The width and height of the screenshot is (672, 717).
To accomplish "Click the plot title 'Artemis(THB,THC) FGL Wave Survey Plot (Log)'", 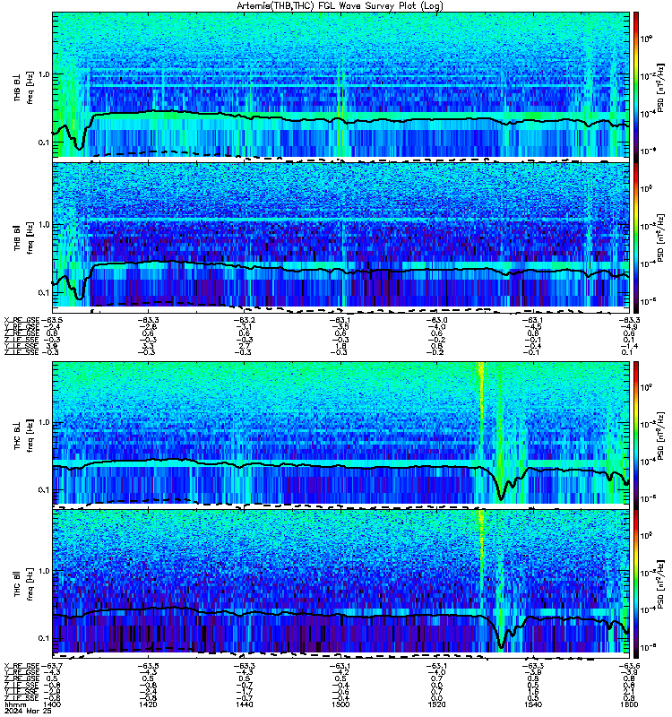I will pyautogui.click(x=340, y=6).
